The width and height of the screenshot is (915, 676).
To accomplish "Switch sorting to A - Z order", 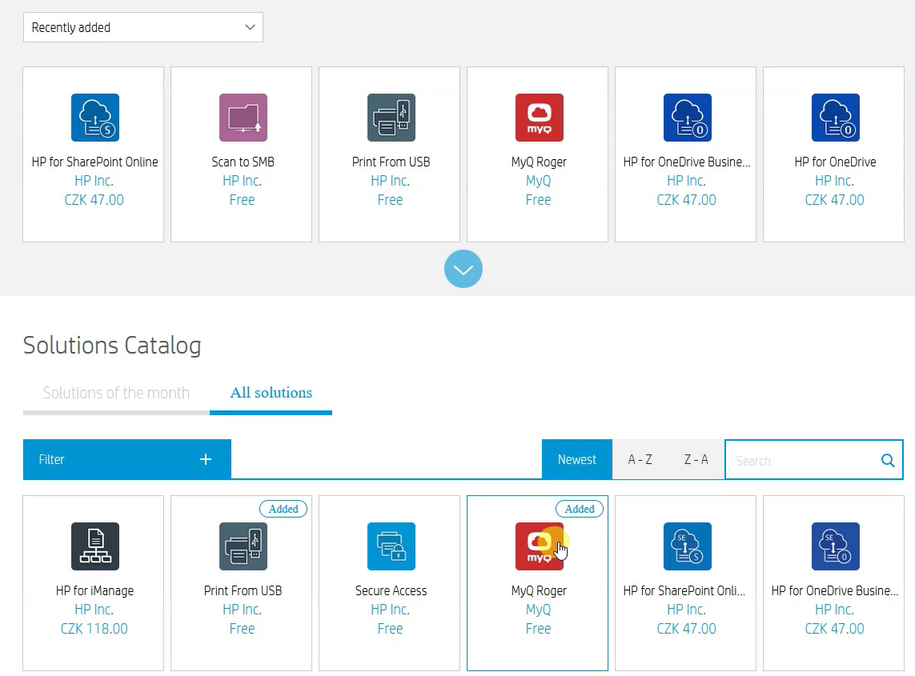I will click(x=640, y=459).
